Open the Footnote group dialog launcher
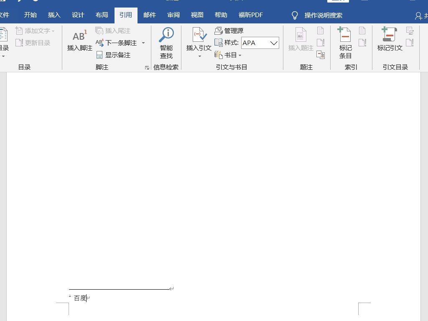Viewport: 428px width, 321px height. [x=147, y=67]
